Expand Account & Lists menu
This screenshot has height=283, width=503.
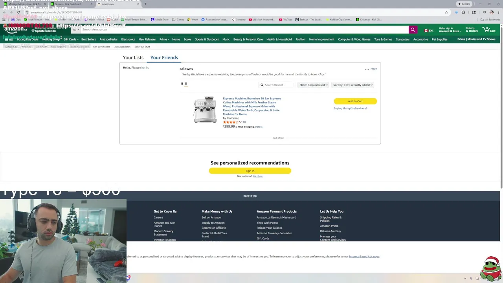coord(450,30)
